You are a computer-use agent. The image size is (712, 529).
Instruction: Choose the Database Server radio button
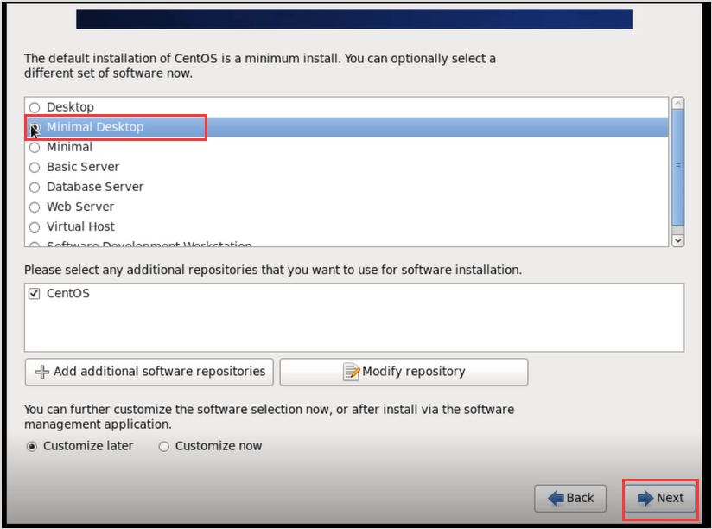(35, 187)
